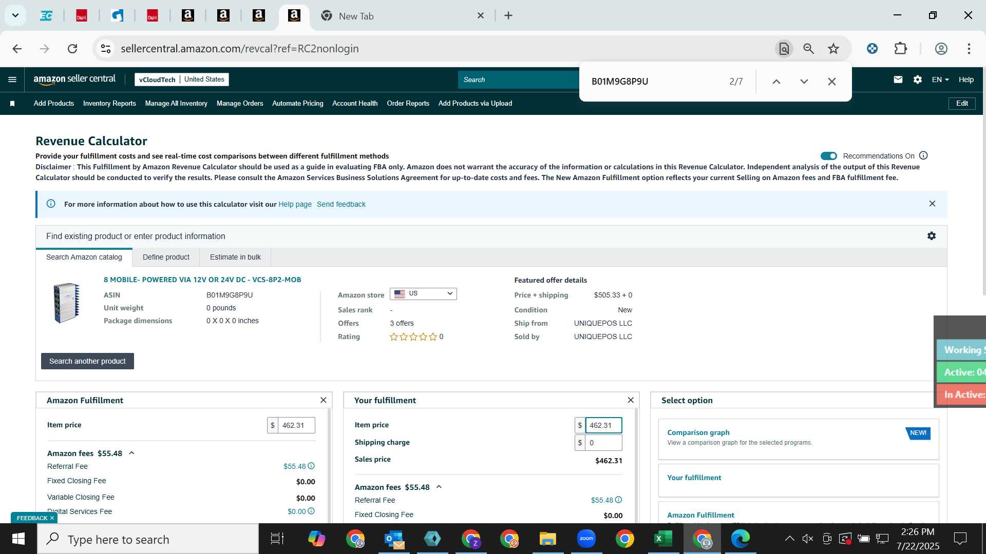This screenshot has height=554, width=986.
Task: Select the Search Amazon catalog tab
Action: (84, 257)
